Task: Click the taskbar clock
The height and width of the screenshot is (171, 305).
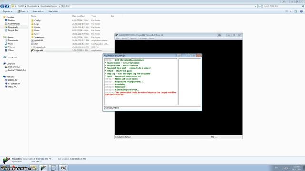Action: [296, 168]
